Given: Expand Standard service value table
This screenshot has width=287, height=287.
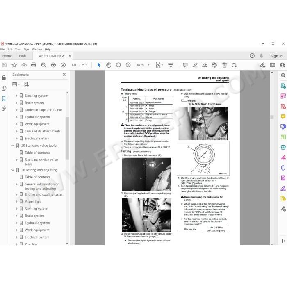Looking at the screenshot, I should point(16,160).
